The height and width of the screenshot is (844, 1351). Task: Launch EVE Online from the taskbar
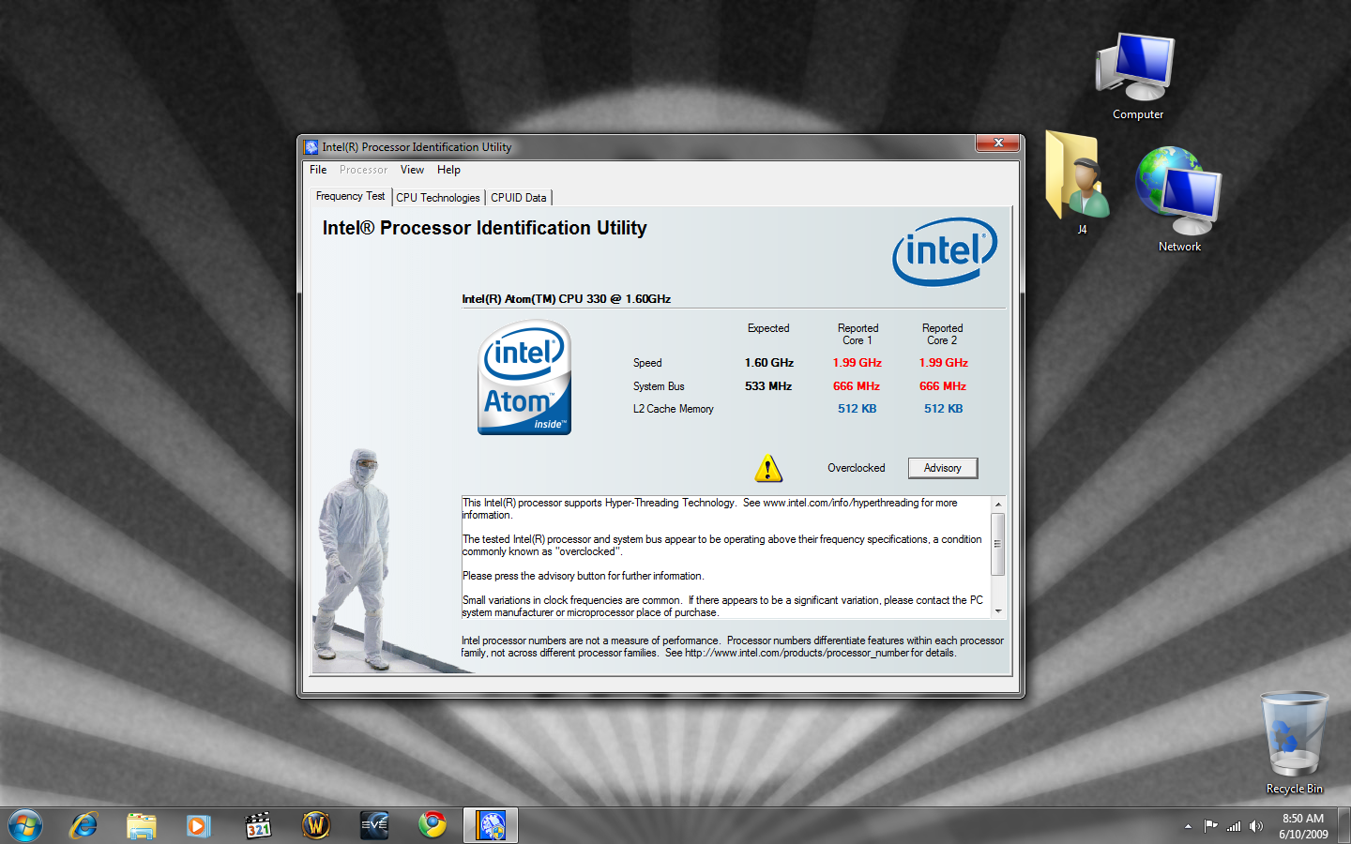(x=374, y=825)
